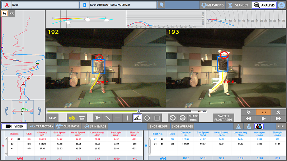Switch weight display to percent
This screenshot has height=161, width=287.
4,13
